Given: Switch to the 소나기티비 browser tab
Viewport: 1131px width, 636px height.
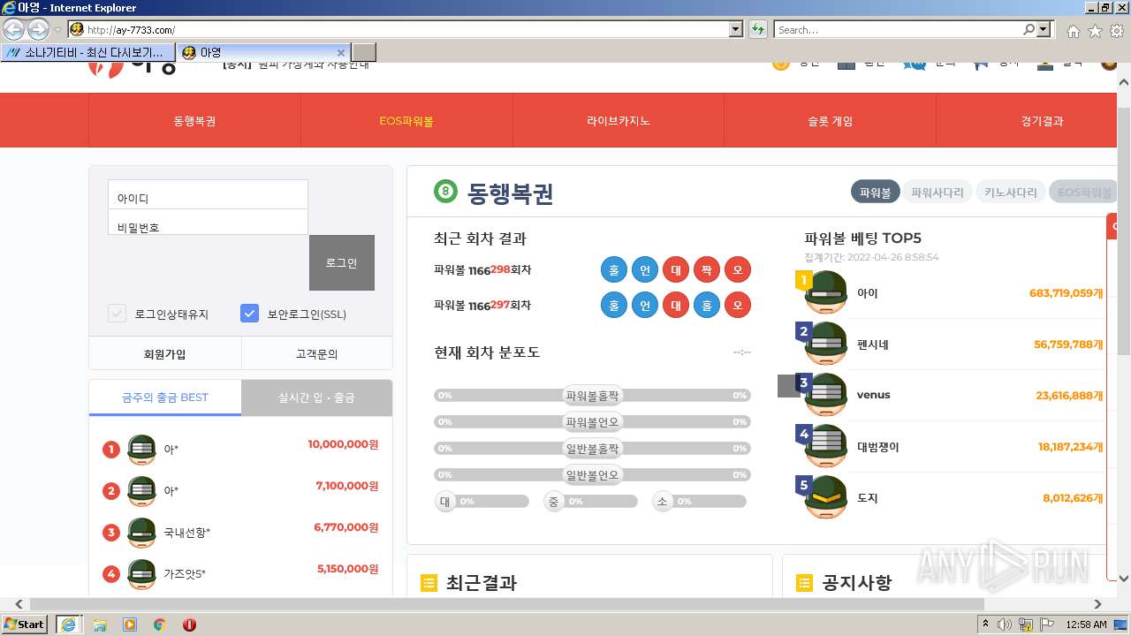Looking at the screenshot, I should pos(87,52).
